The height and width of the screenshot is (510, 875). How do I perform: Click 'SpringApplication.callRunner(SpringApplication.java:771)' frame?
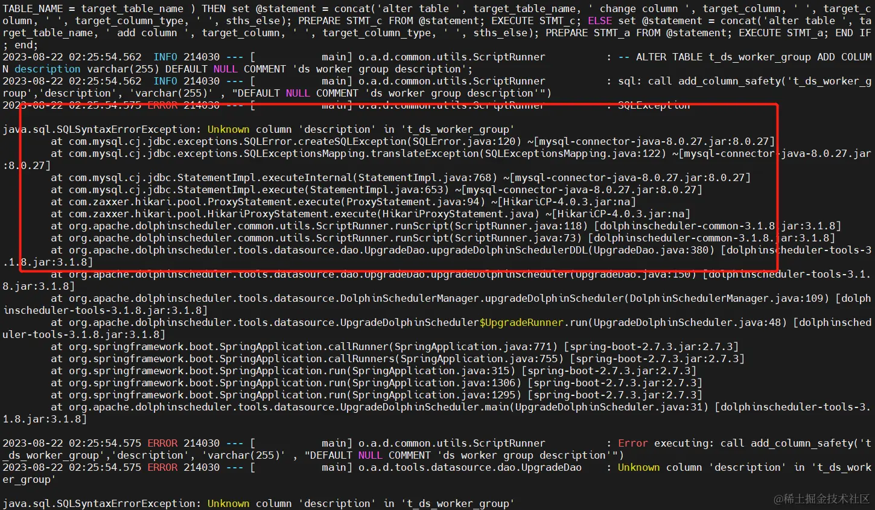coord(389,346)
